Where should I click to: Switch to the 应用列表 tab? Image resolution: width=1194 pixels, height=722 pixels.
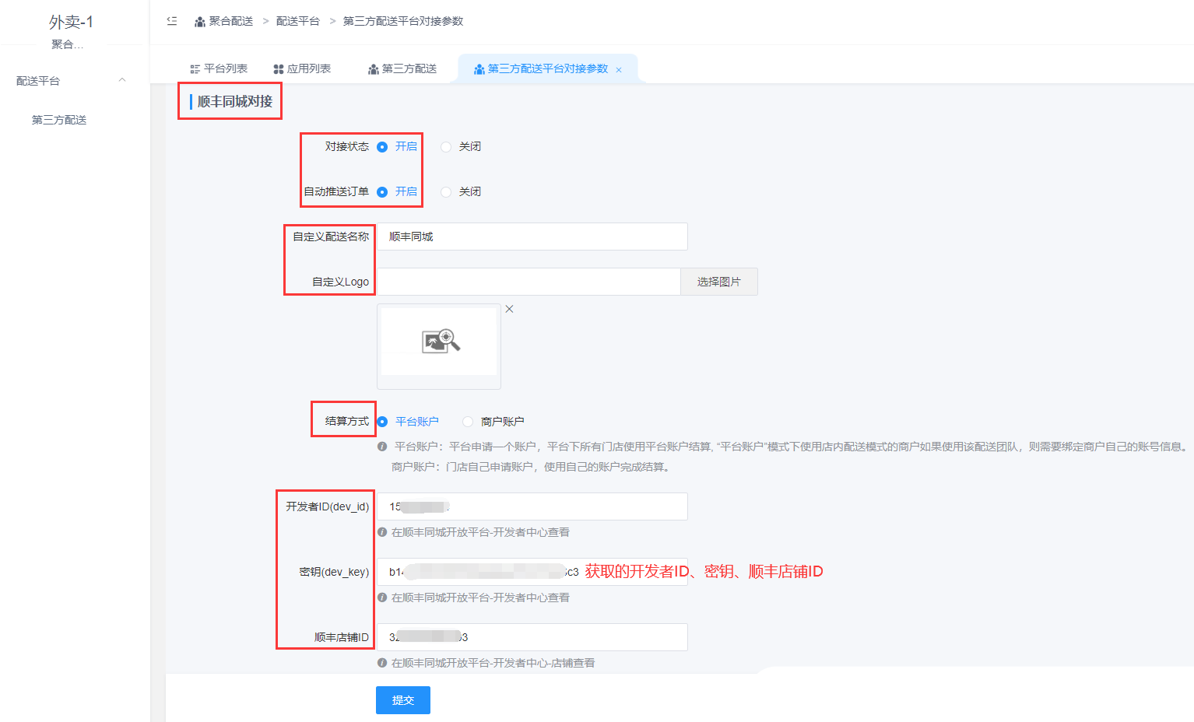303,68
